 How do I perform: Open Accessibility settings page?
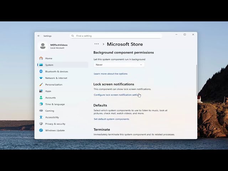63,117
